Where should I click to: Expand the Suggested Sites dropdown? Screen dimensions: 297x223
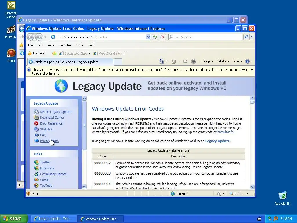tap(89, 53)
